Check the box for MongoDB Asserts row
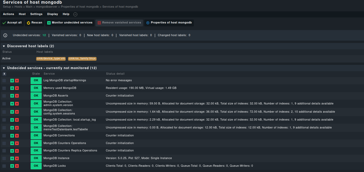Image resolution: width=364 pixels, height=172 pixels. tap(4, 96)
